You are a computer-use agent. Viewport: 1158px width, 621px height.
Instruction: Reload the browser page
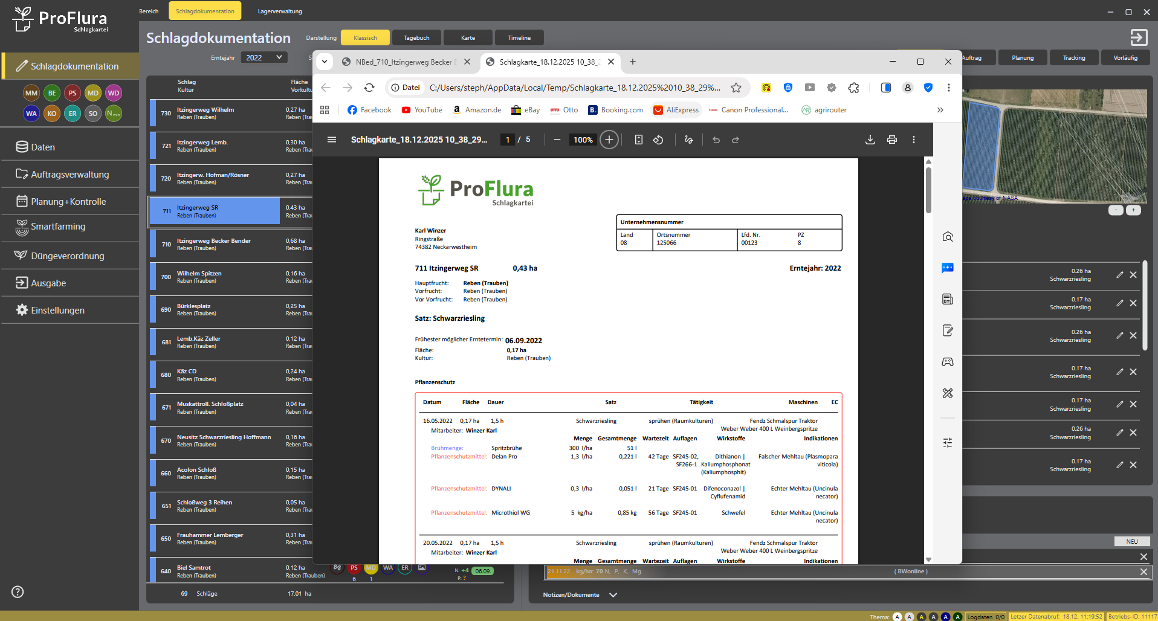[x=369, y=88]
